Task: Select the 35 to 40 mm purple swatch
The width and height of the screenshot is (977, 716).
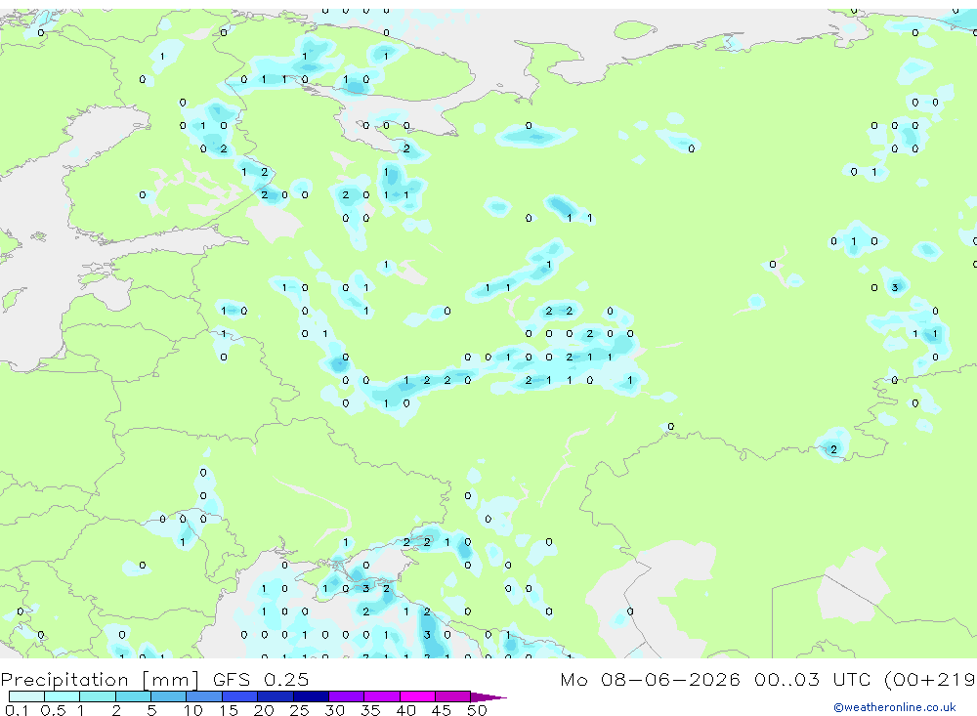Action: coord(382,696)
